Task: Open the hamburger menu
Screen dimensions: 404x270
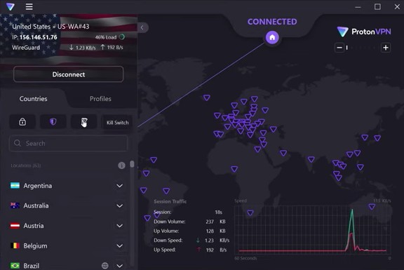Action: (x=29, y=7)
